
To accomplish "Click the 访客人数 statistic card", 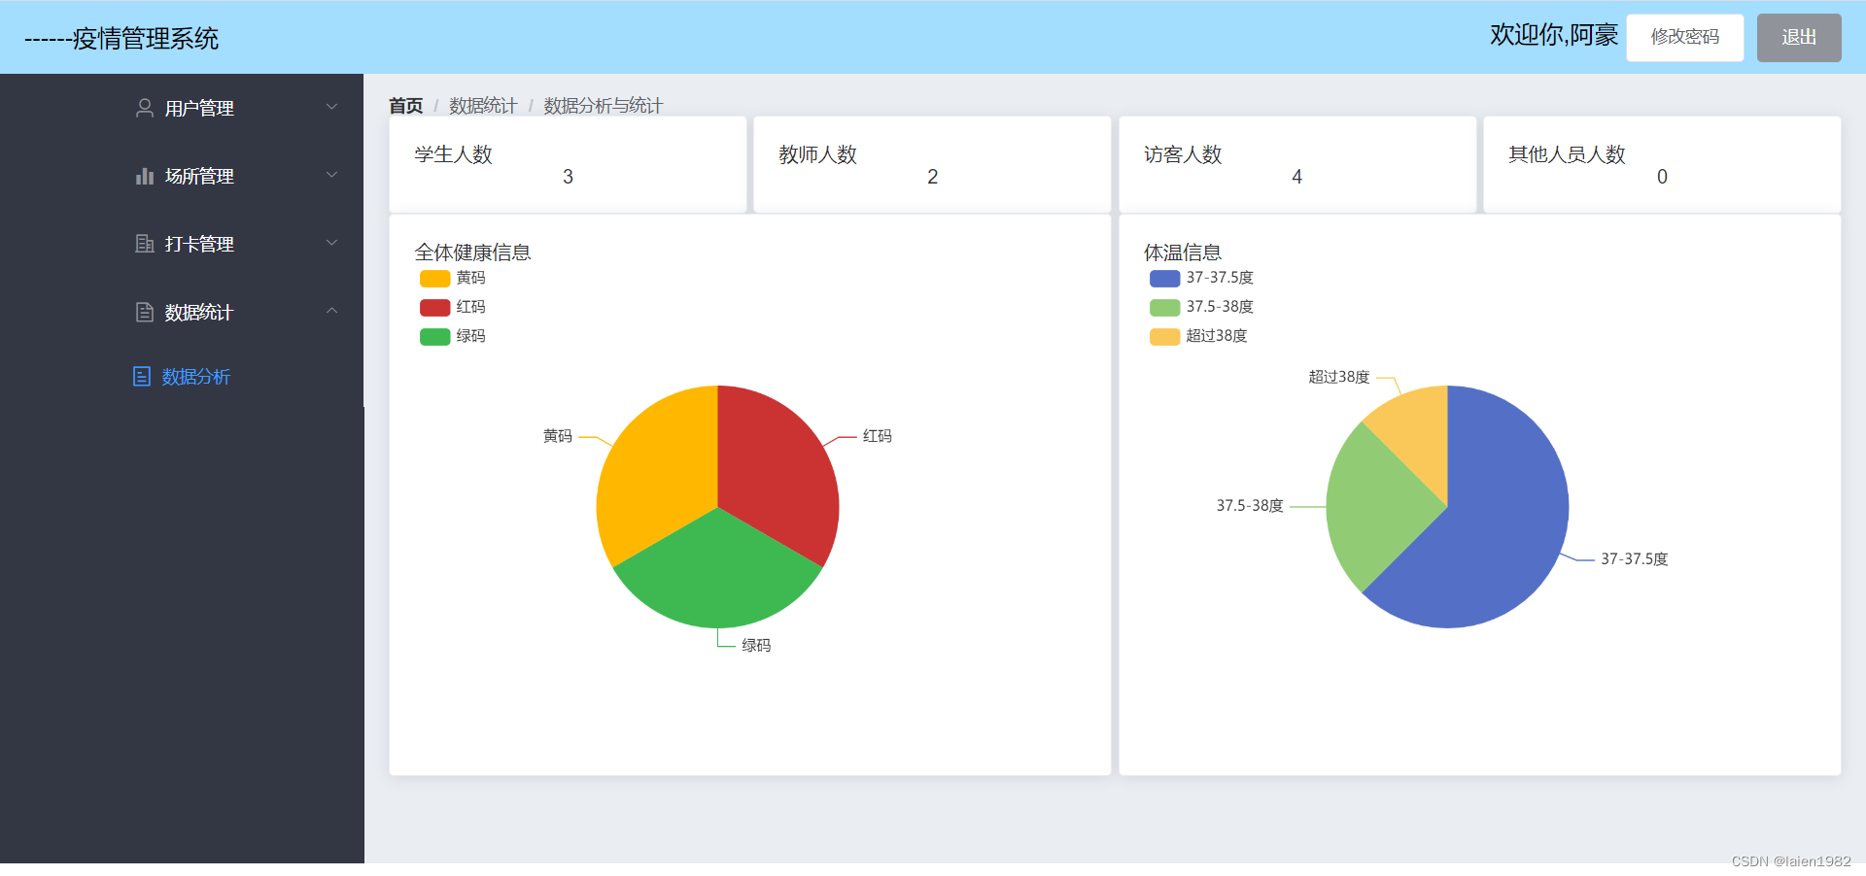I will coord(1297,164).
